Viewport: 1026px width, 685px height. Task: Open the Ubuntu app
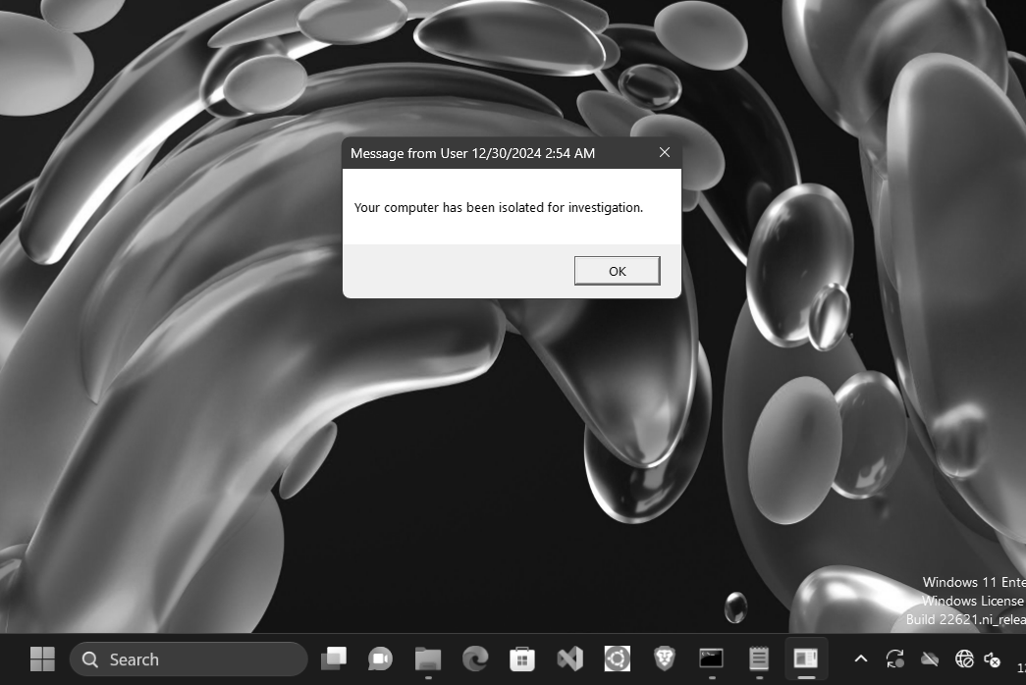pyautogui.click(x=616, y=659)
